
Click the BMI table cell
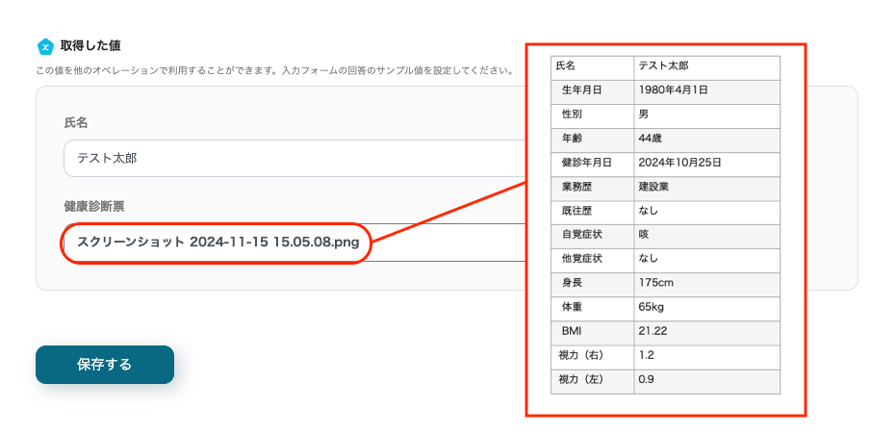tap(593, 333)
